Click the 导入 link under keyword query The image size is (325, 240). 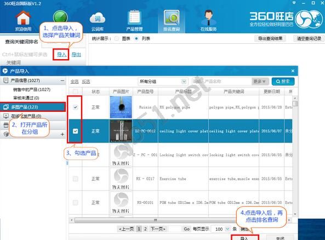tap(61, 55)
